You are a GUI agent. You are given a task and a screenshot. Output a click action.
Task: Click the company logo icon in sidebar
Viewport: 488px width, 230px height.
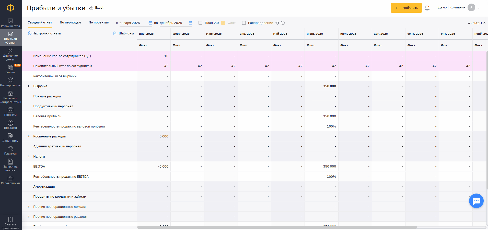pyautogui.click(x=10, y=8)
